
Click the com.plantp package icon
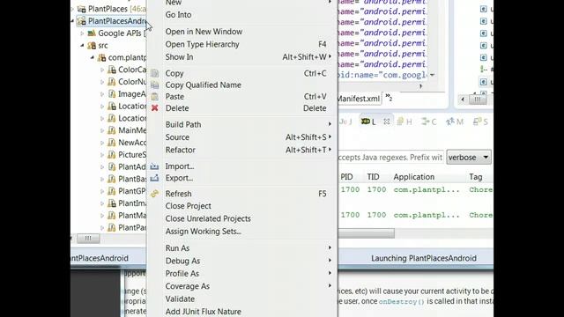pos(102,57)
